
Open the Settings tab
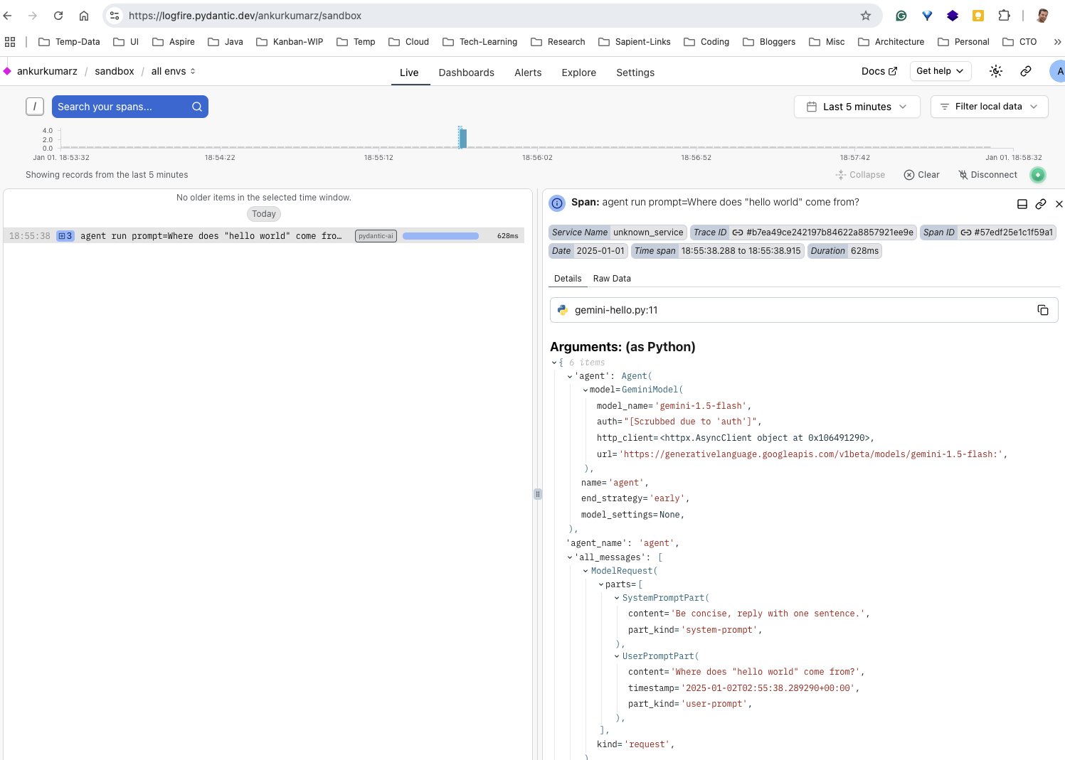[x=635, y=73]
